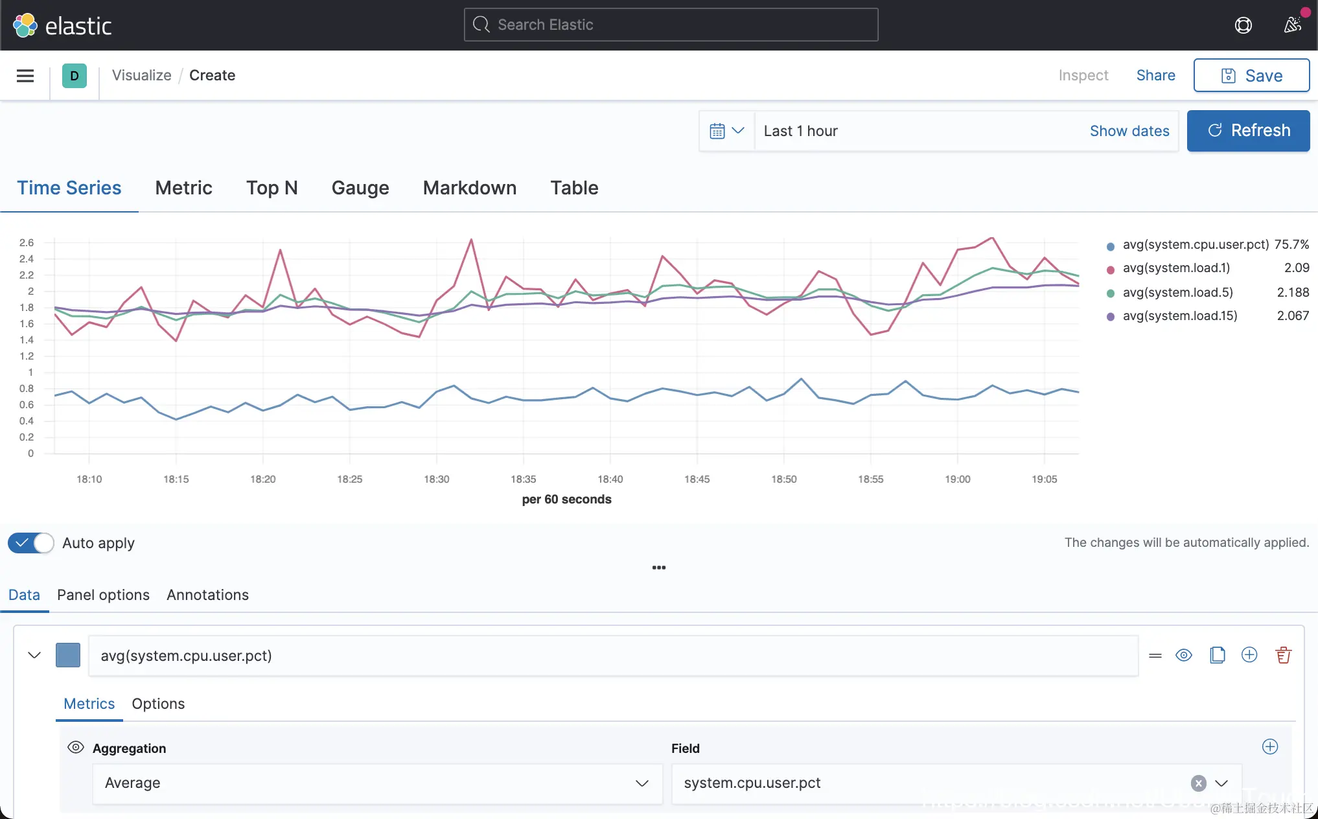Toggle the Auto apply switch
The height and width of the screenshot is (819, 1318).
click(x=31, y=543)
